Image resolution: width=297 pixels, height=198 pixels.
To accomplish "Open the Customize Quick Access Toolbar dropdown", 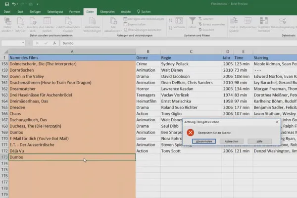I will (x=38, y=4).
